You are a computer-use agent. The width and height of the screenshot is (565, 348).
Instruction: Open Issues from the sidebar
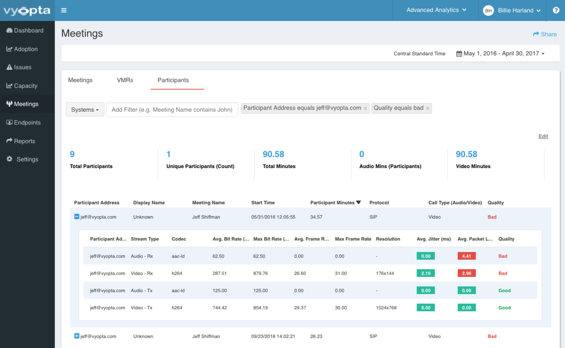tap(27, 67)
